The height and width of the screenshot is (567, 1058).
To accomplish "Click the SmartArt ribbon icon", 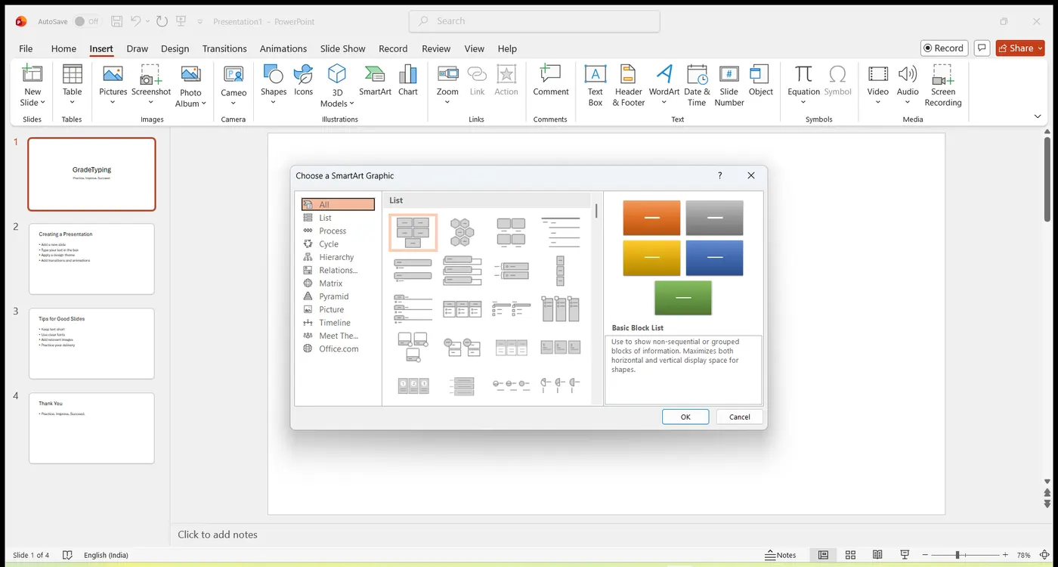I will [375, 74].
